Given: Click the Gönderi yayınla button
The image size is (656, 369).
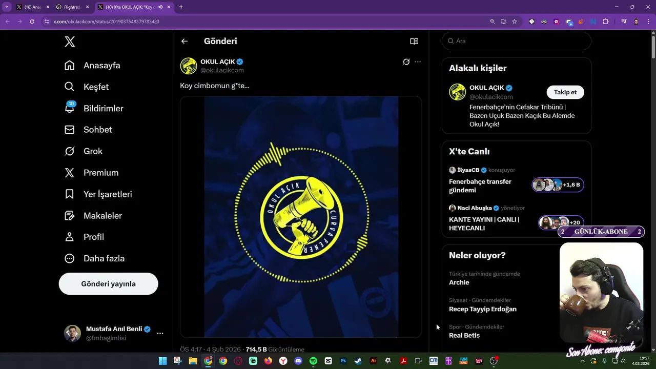Looking at the screenshot, I should tap(108, 284).
